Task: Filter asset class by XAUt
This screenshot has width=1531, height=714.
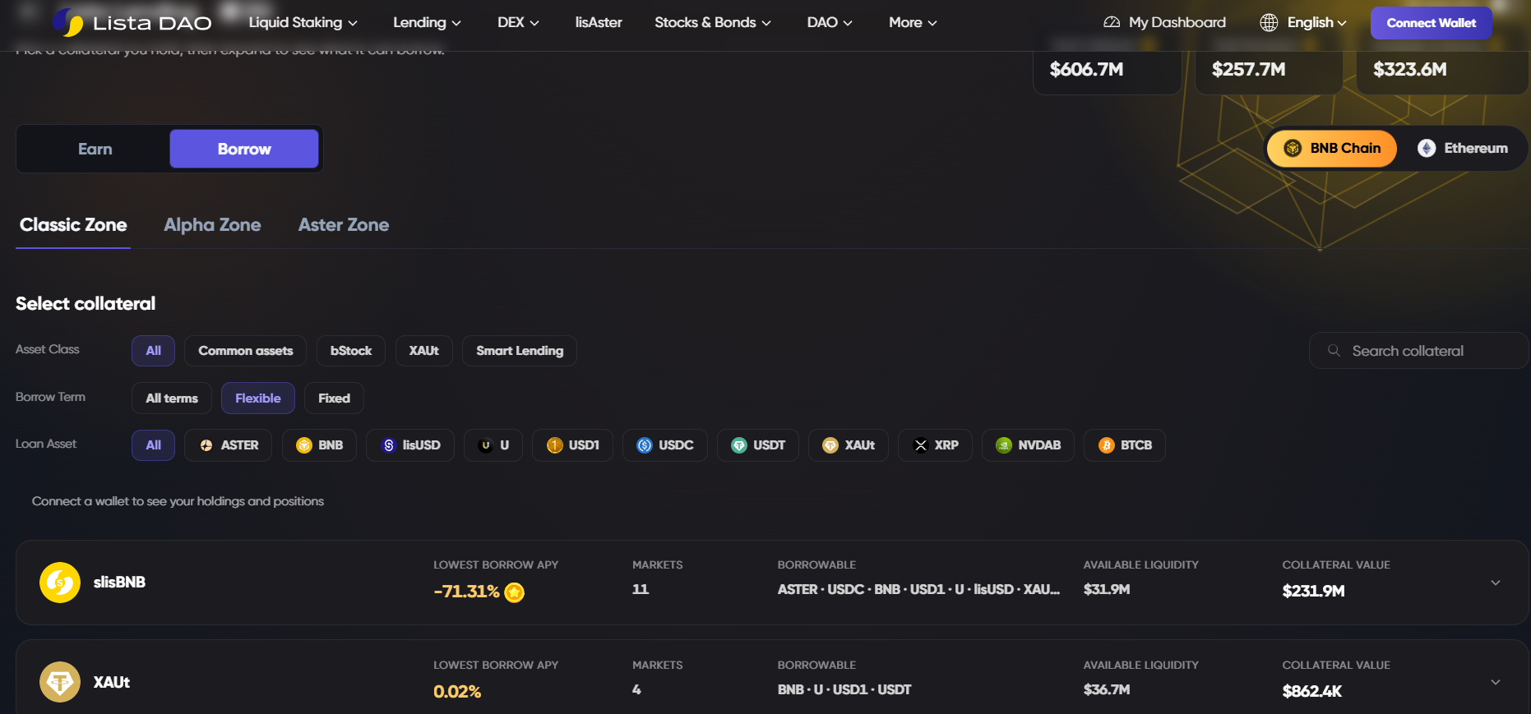Action: tap(424, 351)
